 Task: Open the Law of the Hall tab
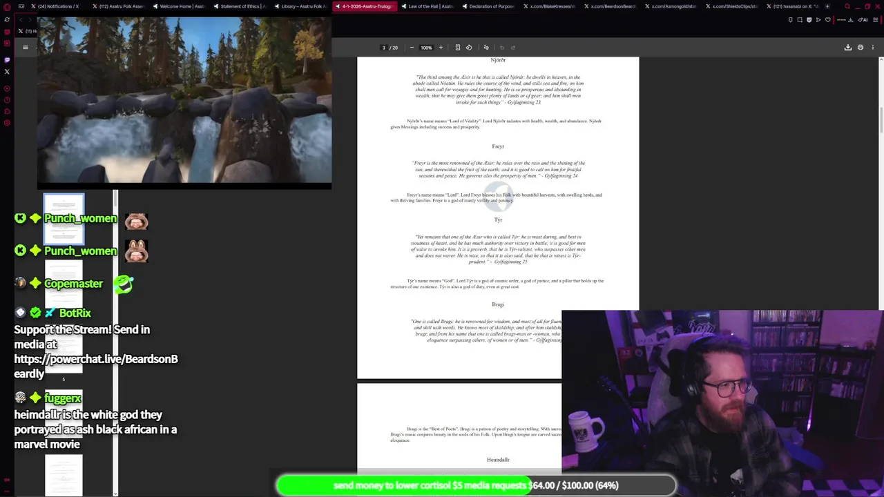click(427, 6)
